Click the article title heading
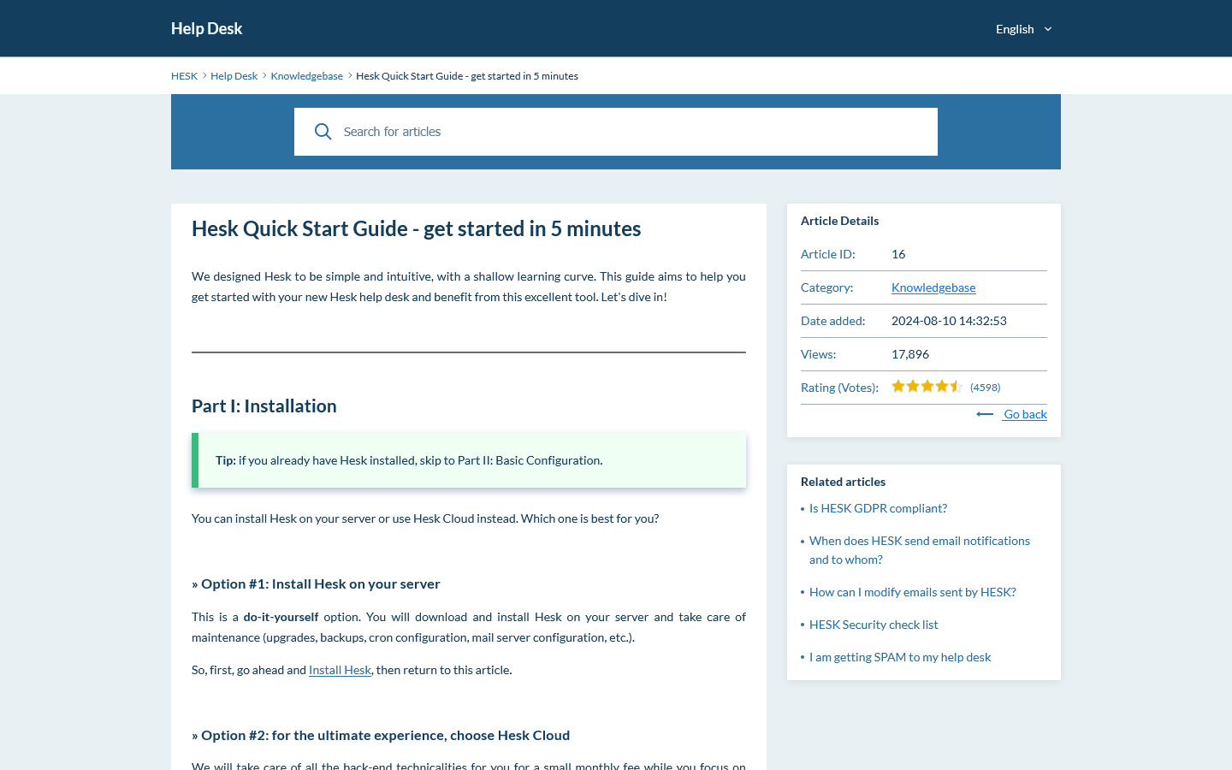Viewport: 1232px width, 770px height. [x=416, y=228]
